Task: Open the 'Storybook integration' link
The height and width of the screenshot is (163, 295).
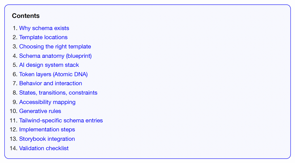Action: pos(47,139)
